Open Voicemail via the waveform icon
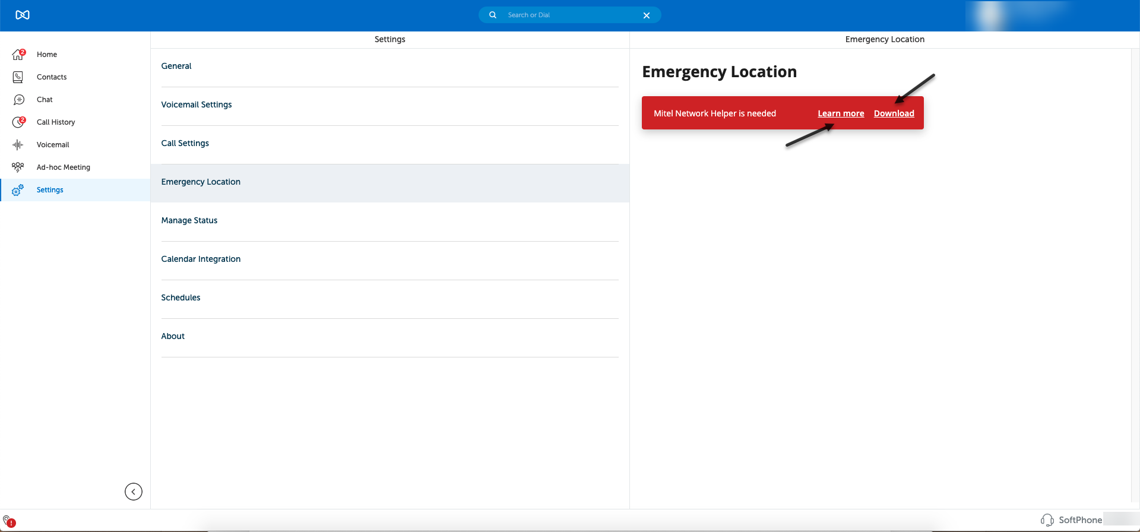This screenshot has width=1140, height=532. pyautogui.click(x=18, y=145)
